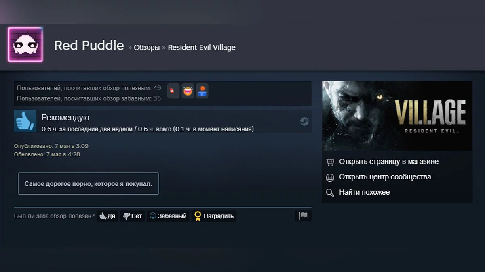485x272 pixels.
Task: Open the Обзоры breadcrumb link
Action: tap(147, 48)
